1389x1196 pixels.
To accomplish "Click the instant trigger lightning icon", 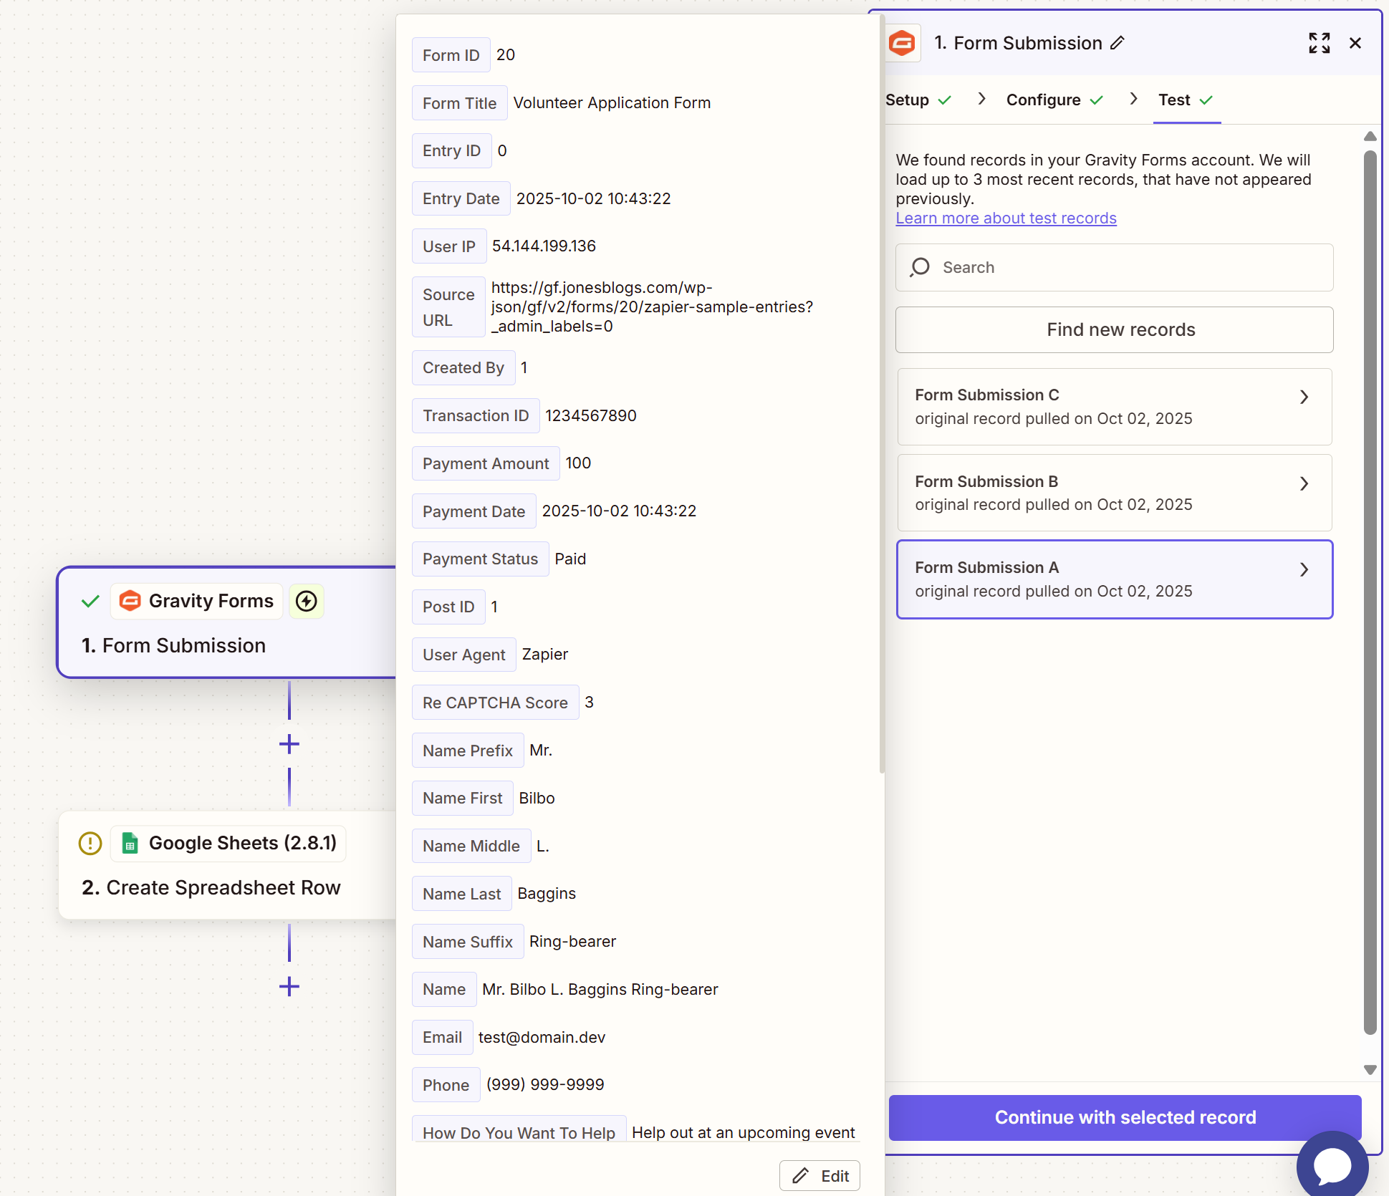I will click(x=307, y=601).
